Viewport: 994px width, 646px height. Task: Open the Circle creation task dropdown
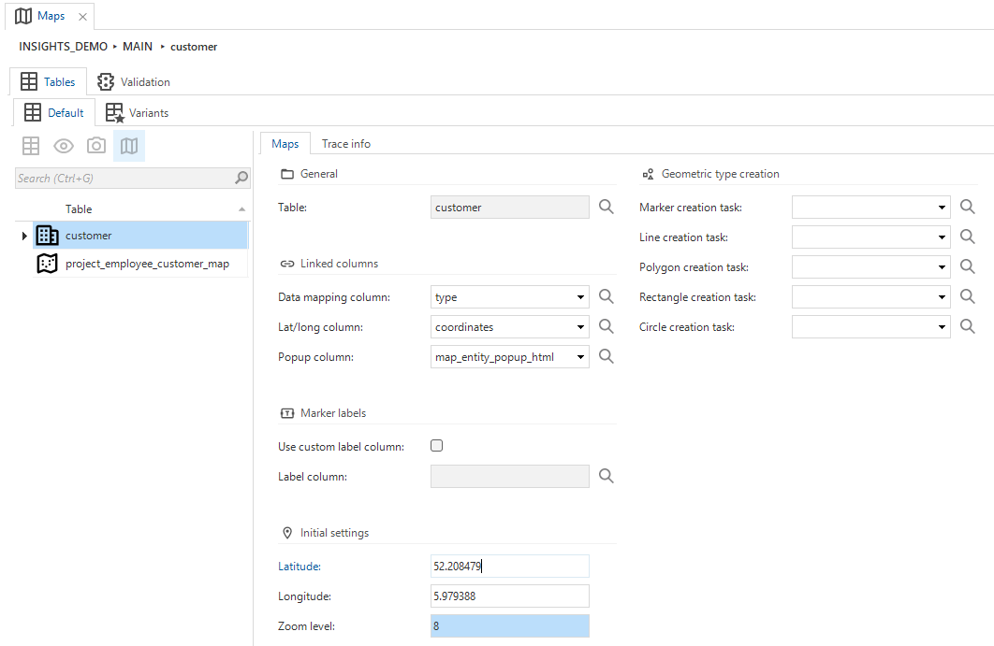[942, 327]
